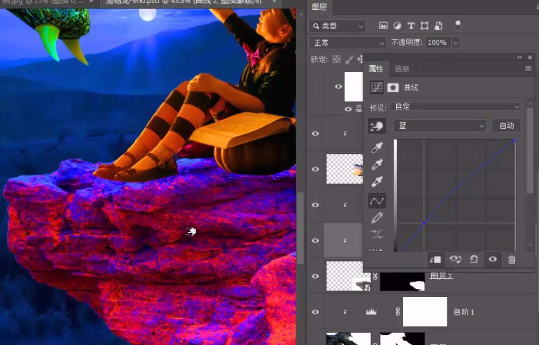Open the 类型 filter type dropdown
The height and width of the screenshot is (345, 539).
[x=337, y=26]
